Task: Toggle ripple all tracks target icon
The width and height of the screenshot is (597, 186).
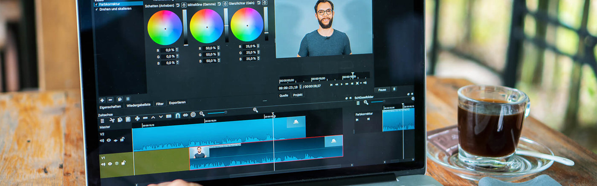Action: [193, 114]
